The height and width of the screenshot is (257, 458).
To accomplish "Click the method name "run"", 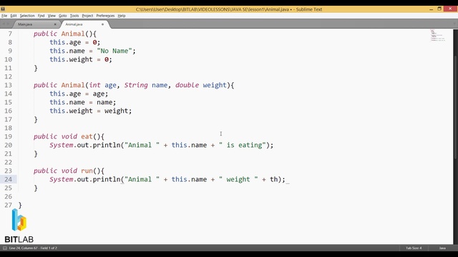I will pos(87,171).
